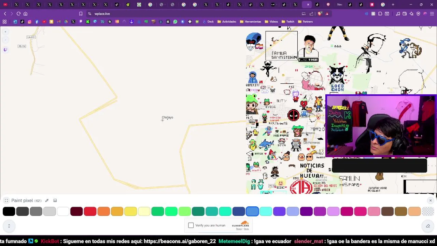Open the Brave Wallet icon
This screenshot has height=246, width=437.
405,14
